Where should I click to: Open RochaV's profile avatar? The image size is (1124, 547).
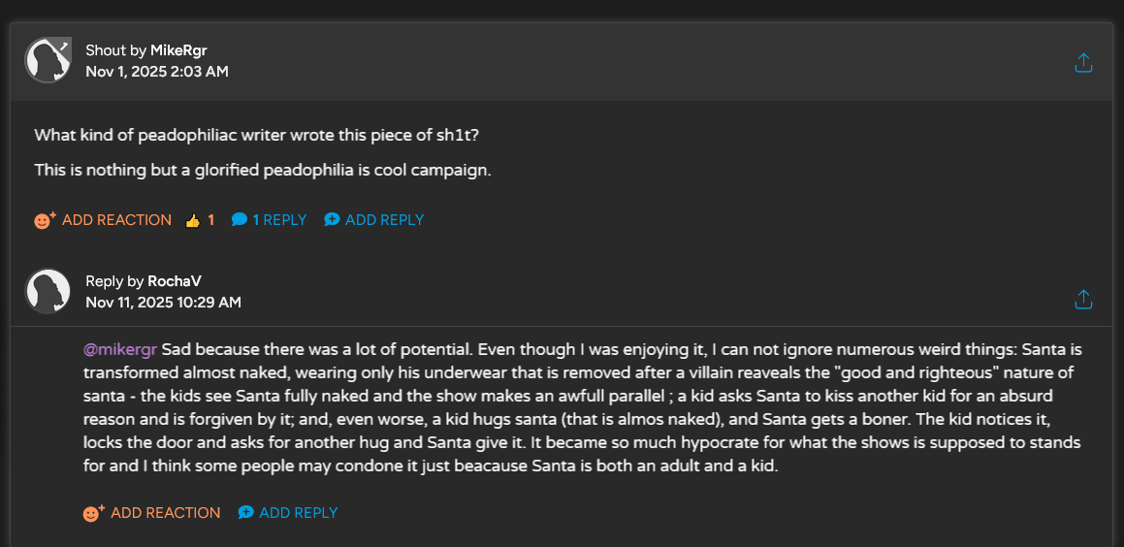coord(48,291)
